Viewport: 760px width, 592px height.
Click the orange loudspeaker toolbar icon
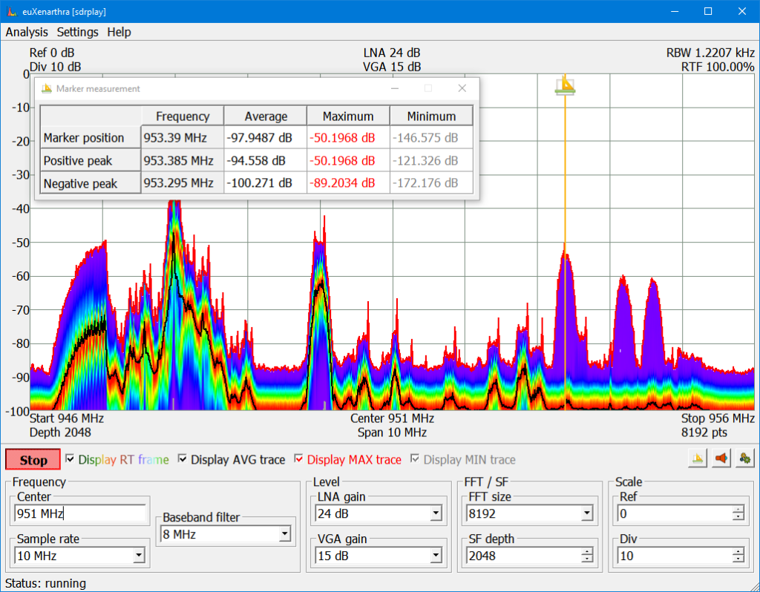(721, 458)
